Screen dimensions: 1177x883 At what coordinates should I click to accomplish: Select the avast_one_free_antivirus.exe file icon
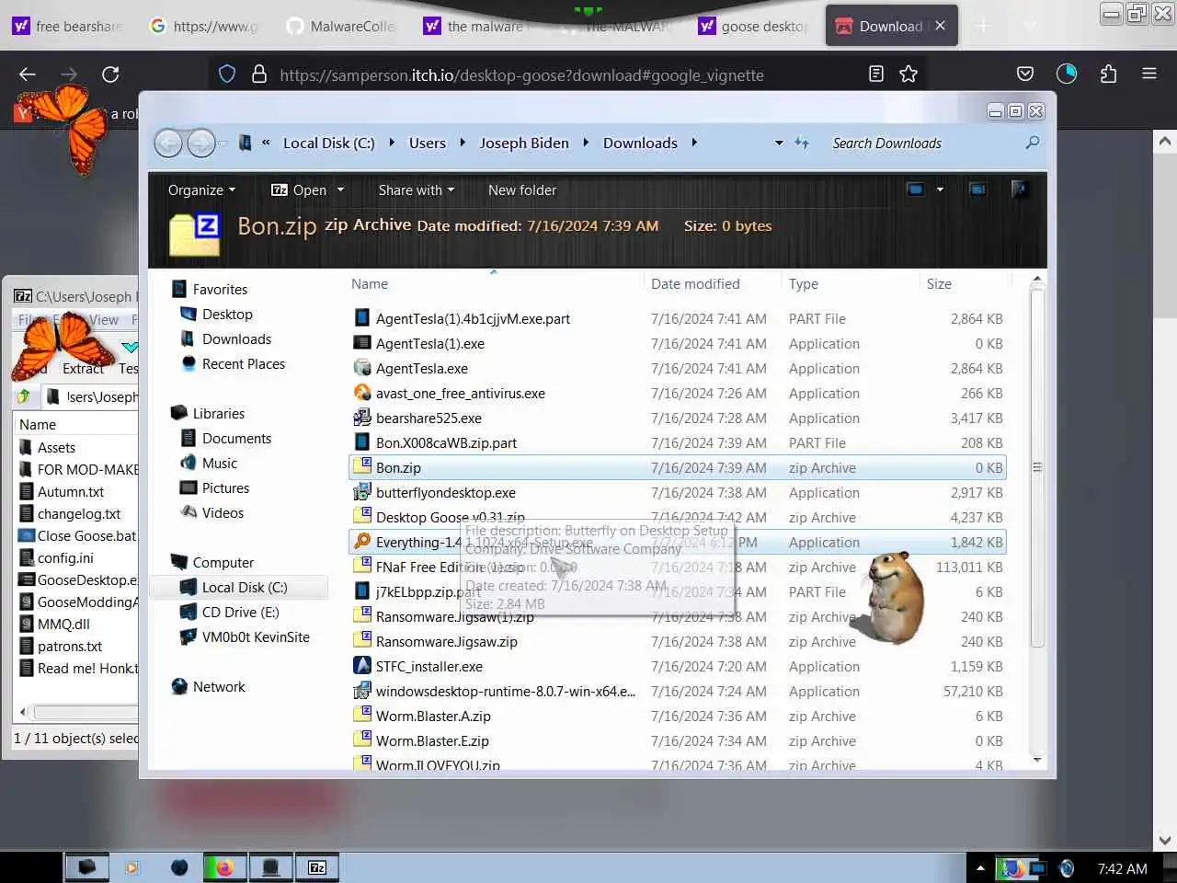tap(362, 393)
